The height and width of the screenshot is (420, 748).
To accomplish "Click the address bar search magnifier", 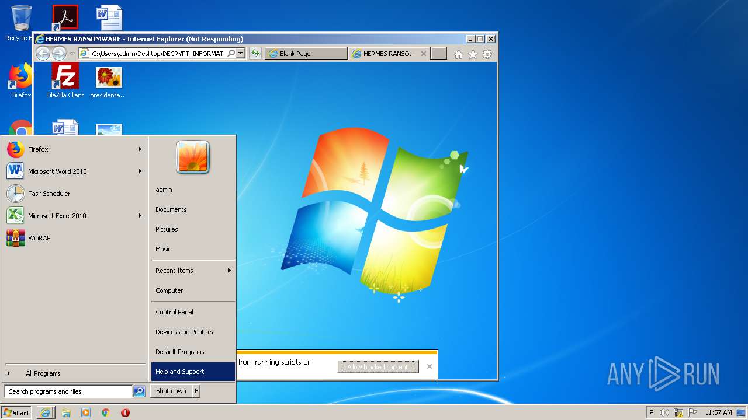I will (231, 54).
